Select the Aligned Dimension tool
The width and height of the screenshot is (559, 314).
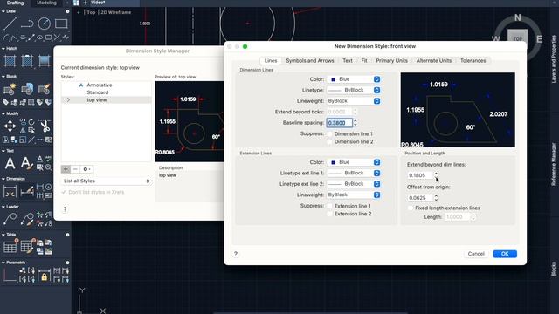27,192
